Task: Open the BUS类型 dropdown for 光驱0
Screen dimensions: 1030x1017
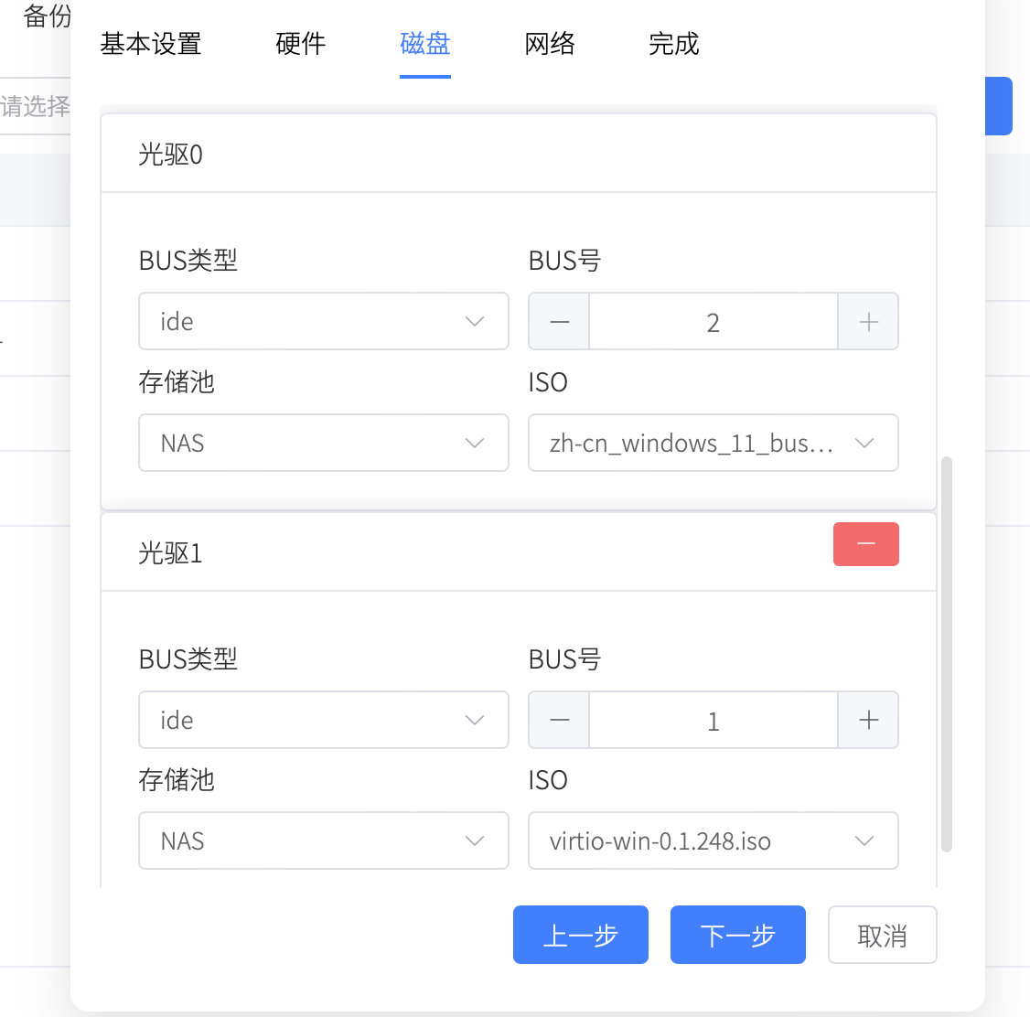Action: tap(323, 321)
